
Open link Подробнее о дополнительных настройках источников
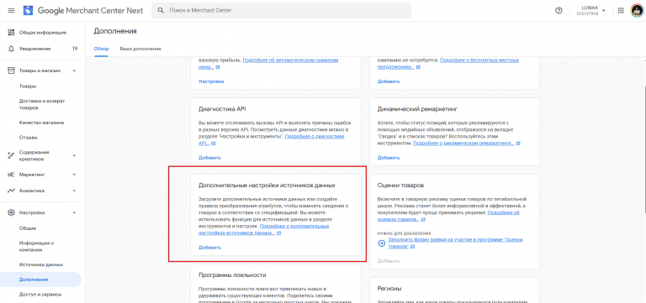263,229
